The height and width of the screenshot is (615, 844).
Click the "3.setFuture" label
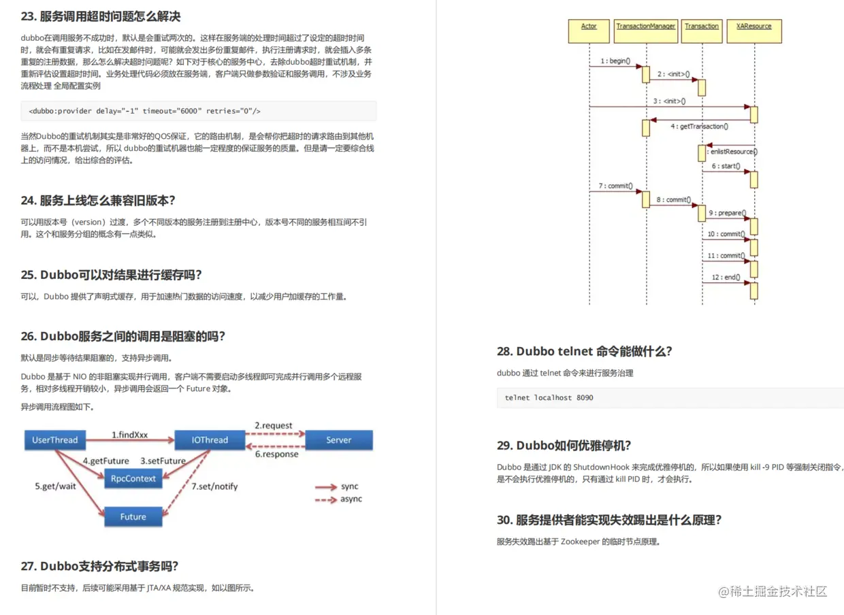(x=163, y=461)
